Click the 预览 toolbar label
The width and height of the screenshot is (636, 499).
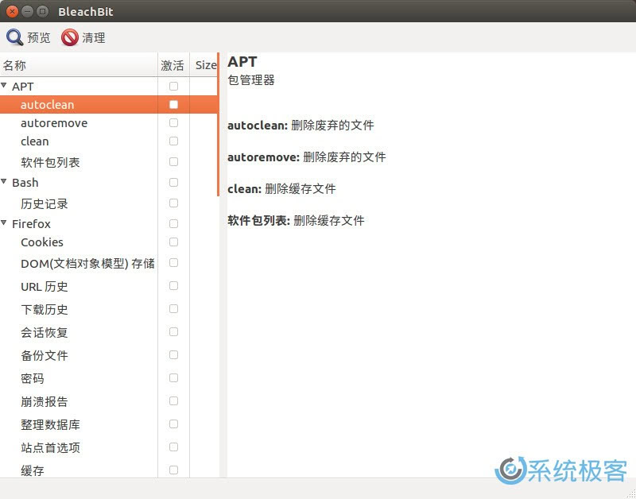[x=39, y=38]
